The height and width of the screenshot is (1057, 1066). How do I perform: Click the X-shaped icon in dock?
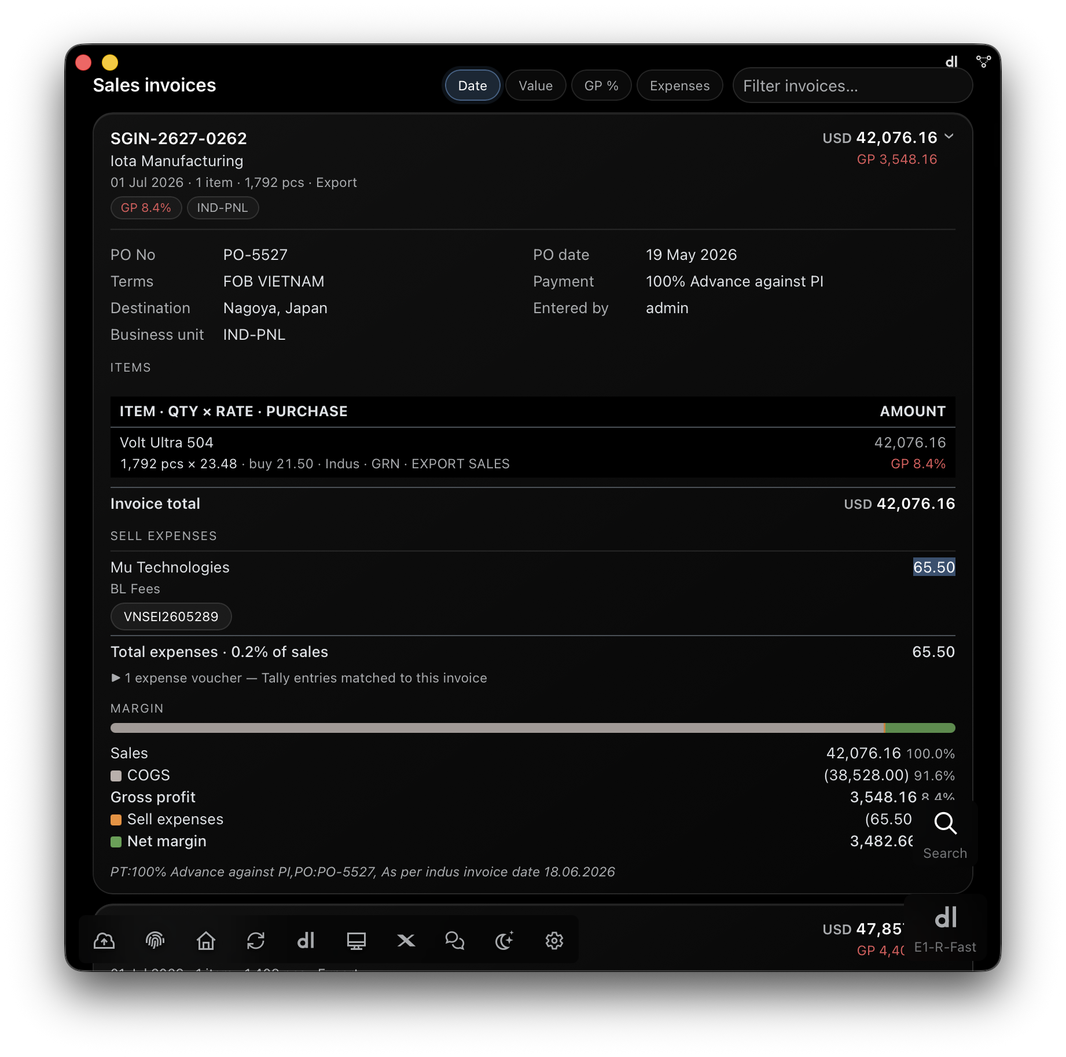point(406,941)
